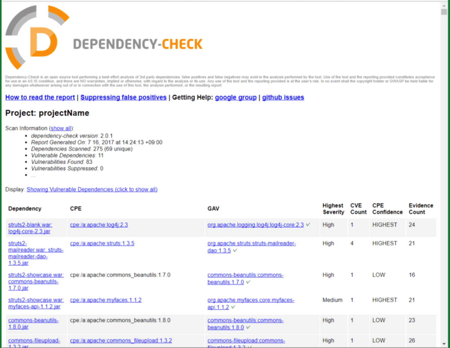Open struts2-showcase.war myfaces-api-1.1.2.jar dependency

[36, 303]
